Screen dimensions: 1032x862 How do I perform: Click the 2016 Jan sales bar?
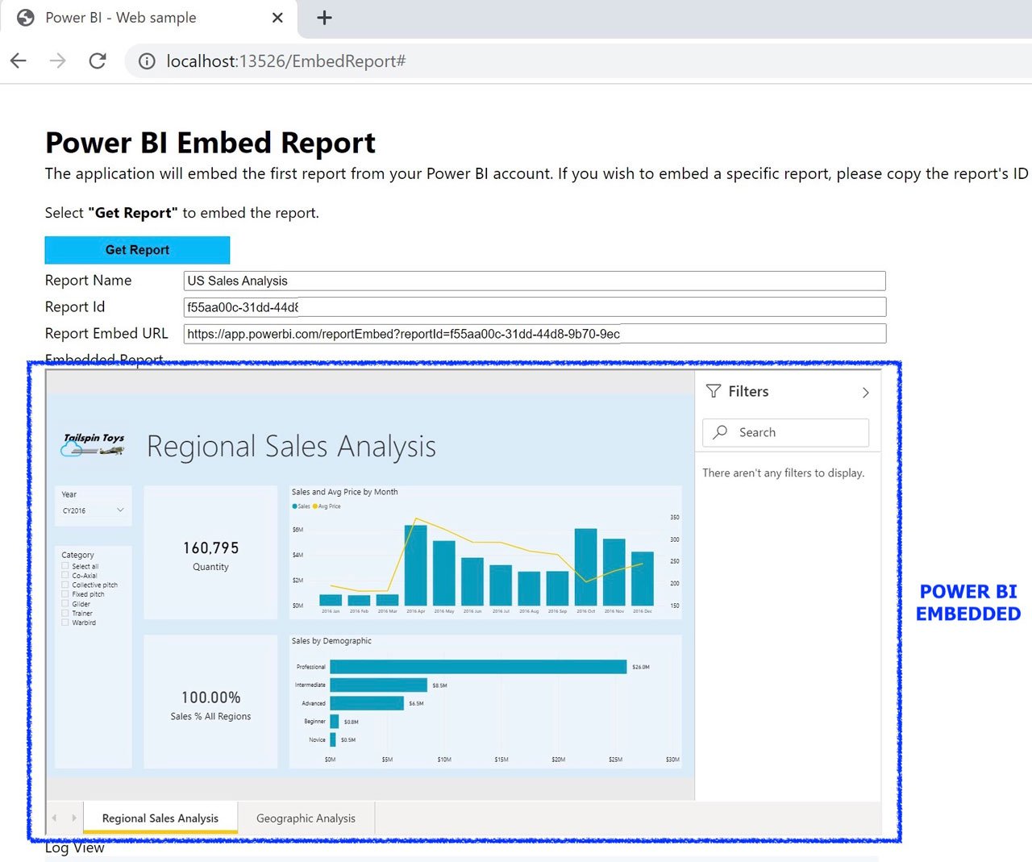click(x=331, y=600)
